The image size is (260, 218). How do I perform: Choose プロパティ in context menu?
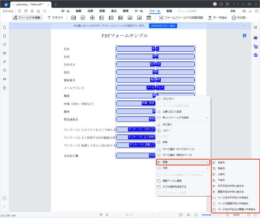coord(183,99)
